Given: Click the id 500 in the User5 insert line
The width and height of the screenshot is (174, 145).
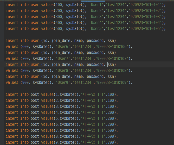Looking at the screenshot, I should coord(59,29).
